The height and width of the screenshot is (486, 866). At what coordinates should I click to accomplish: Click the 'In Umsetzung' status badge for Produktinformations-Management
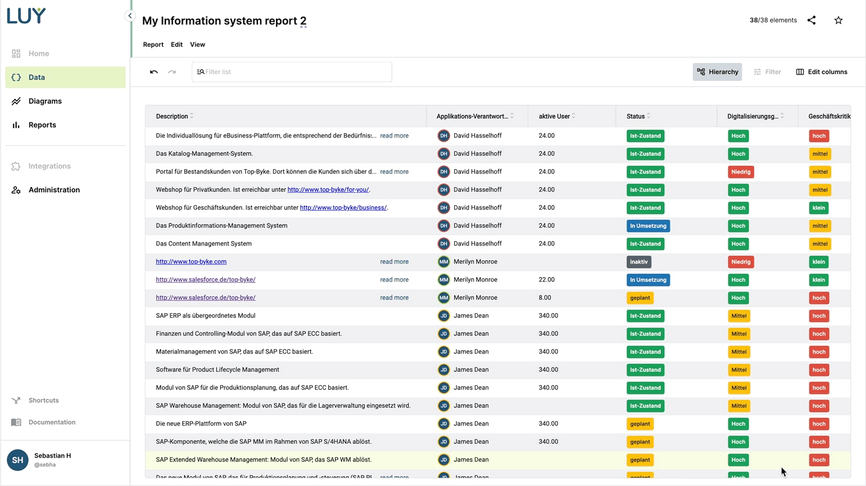tap(648, 226)
